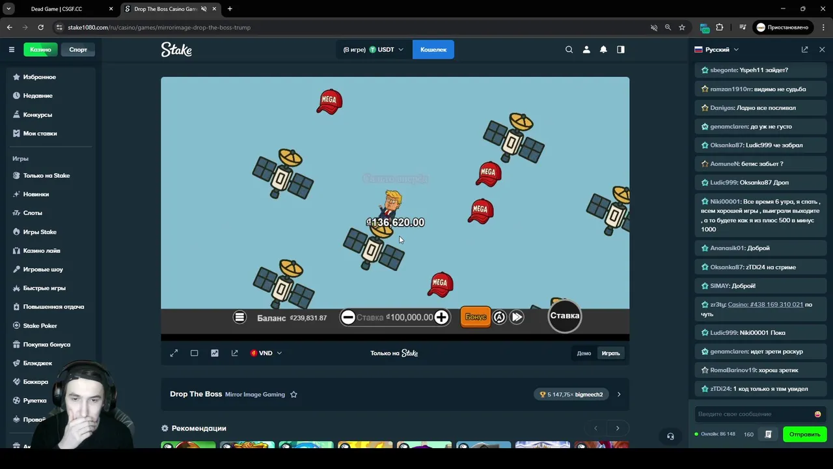This screenshot has height=469, width=833.
Task: Switch to Играть real-play mode
Action: tap(610, 353)
